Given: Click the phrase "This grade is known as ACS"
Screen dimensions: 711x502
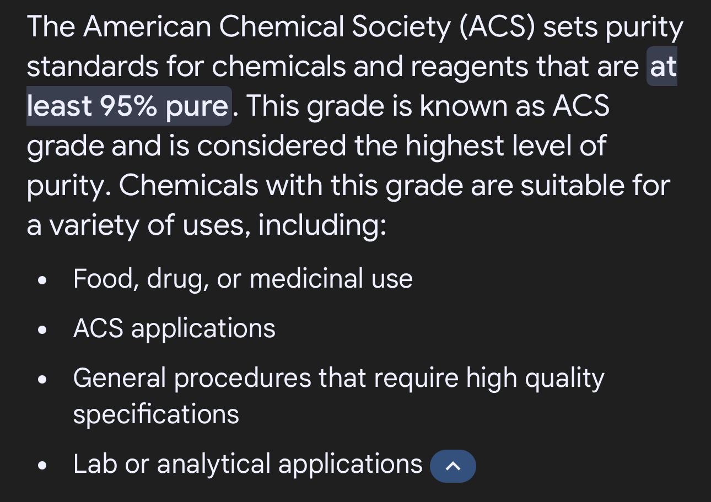Looking at the screenshot, I should 428,106.
